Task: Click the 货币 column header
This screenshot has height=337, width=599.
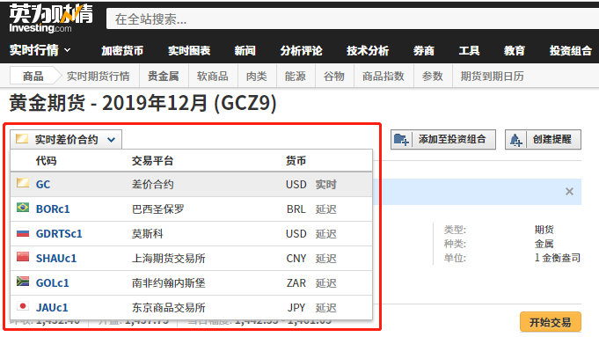Action: (x=296, y=161)
